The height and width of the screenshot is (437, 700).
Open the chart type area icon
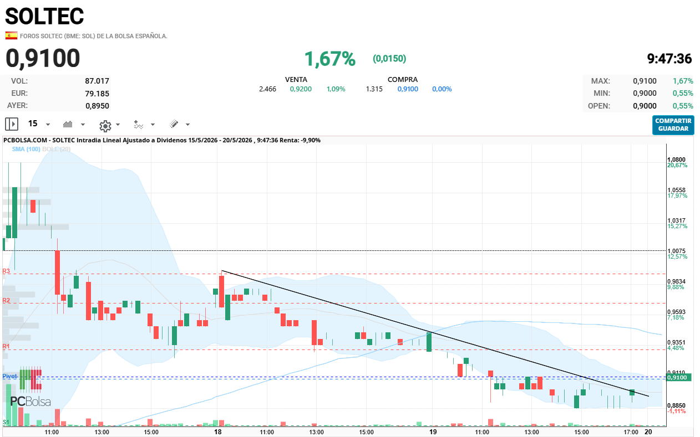point(69,124)
